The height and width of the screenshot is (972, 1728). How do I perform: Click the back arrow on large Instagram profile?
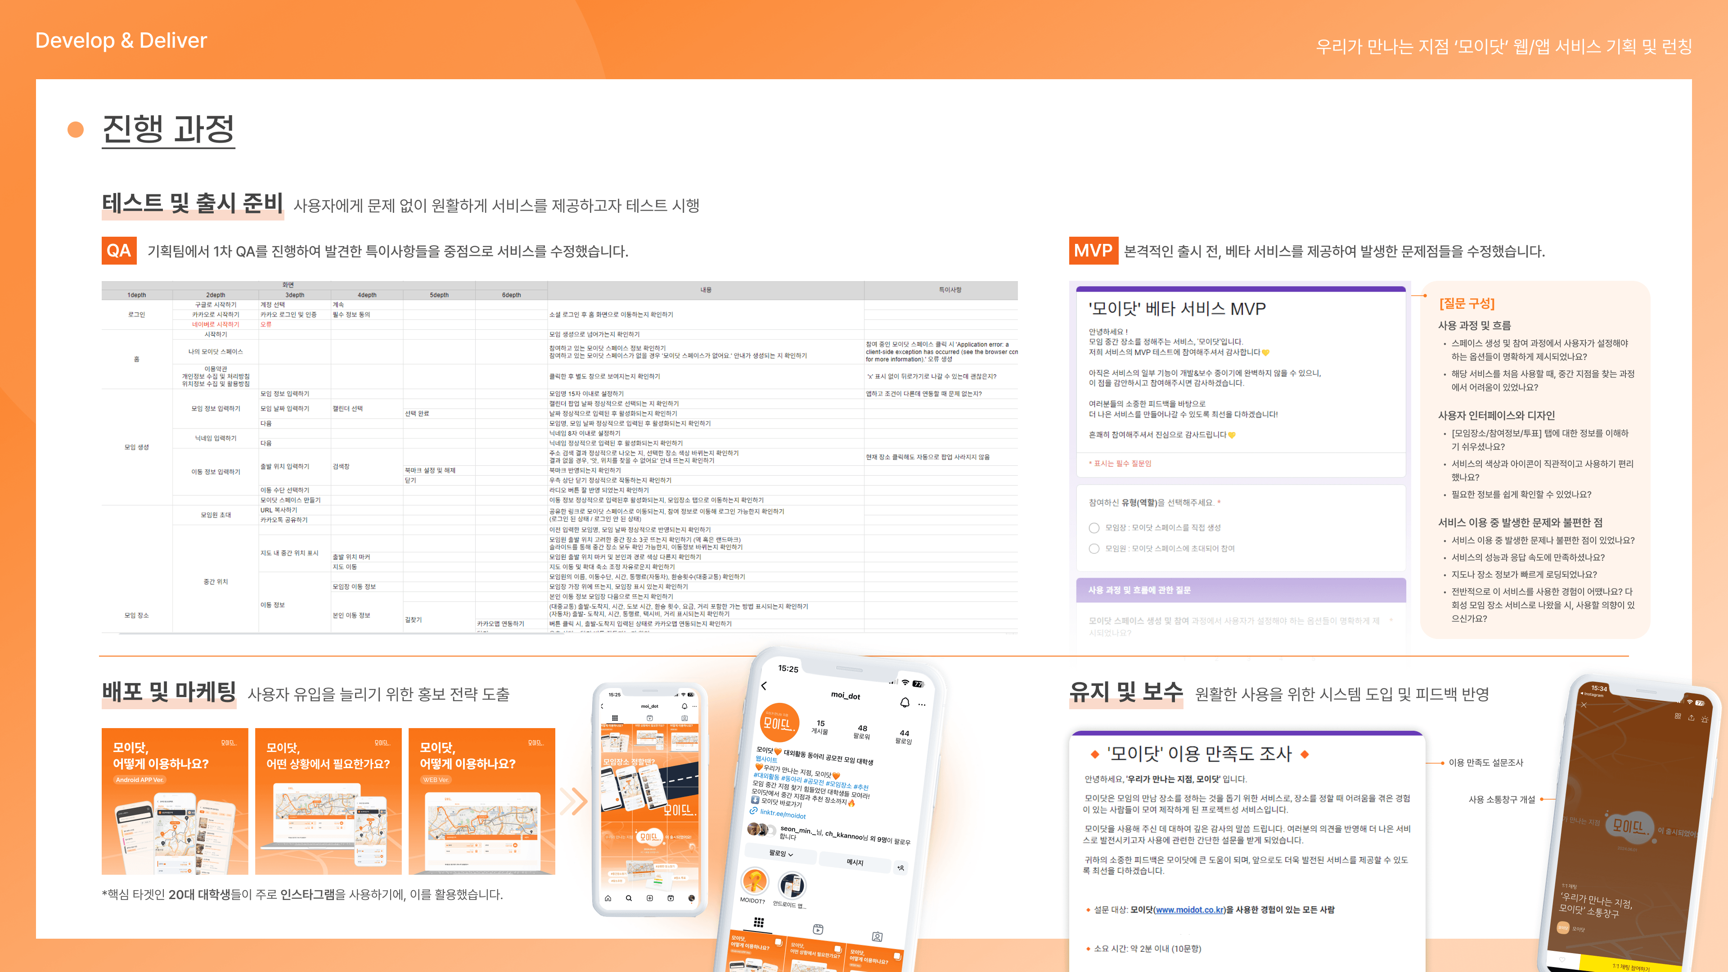point(764,685)
